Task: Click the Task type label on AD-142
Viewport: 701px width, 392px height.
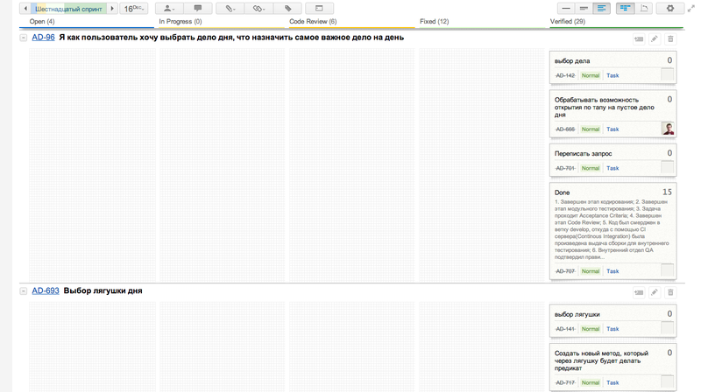Action: click(612, 75)
